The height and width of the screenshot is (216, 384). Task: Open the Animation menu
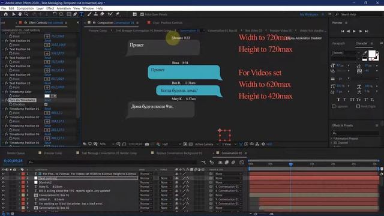pyautogui.click(x=64, y=8)
